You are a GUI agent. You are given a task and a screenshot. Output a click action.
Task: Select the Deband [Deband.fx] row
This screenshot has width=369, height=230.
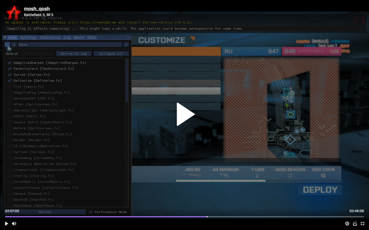click(x=32, y=193)
